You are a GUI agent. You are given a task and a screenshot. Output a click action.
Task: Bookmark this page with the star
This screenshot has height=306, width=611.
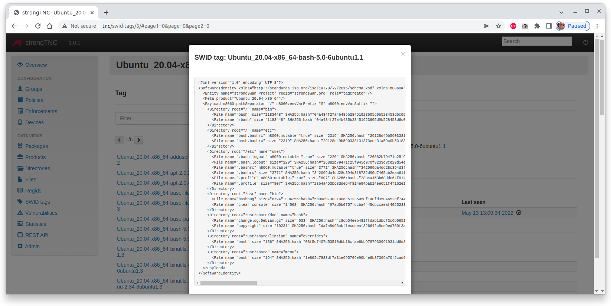[499, 26]
